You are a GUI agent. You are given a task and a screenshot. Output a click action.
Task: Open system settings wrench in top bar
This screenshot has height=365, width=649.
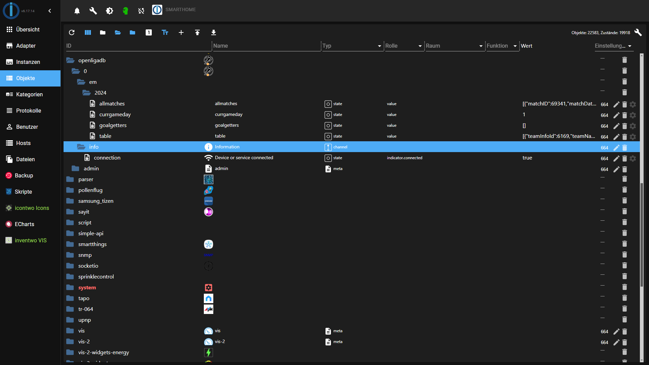tap(93, 11)
